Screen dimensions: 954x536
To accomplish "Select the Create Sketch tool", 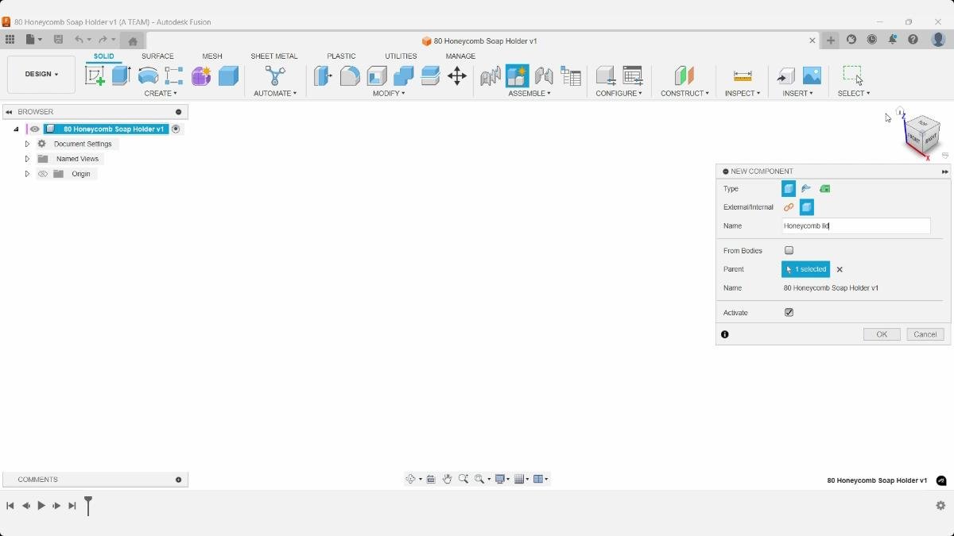I will (95, 75).
